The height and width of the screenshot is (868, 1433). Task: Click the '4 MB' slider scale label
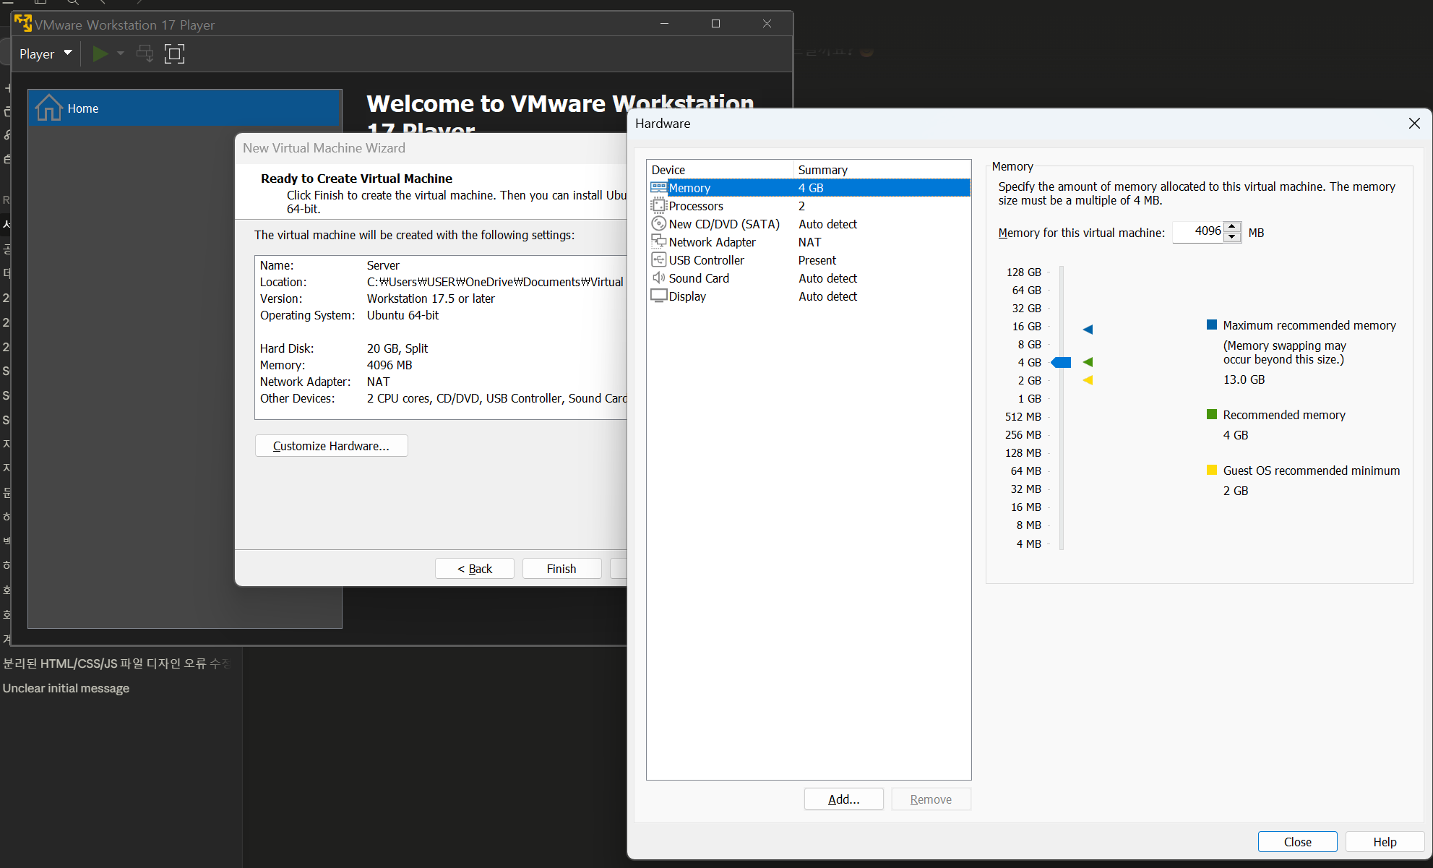[1028, 543]
